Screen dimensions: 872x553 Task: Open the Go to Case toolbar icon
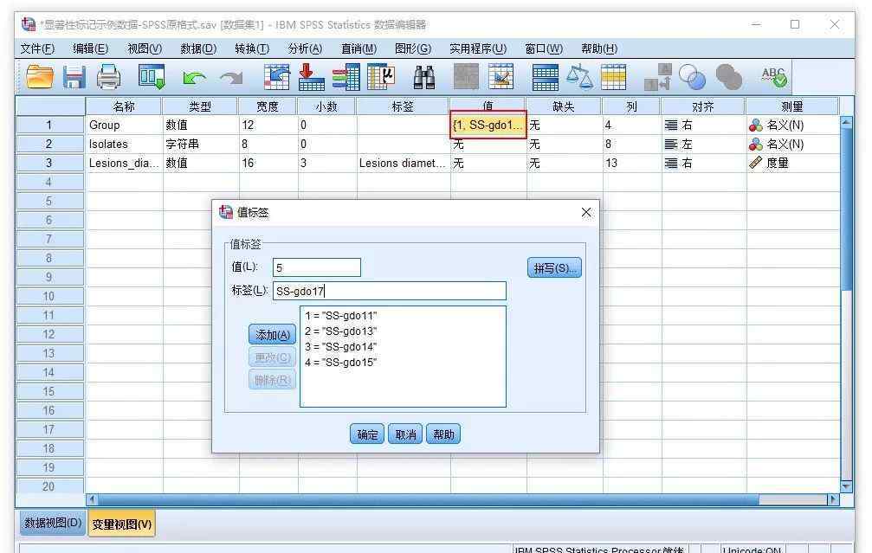(x=276, y=77)
